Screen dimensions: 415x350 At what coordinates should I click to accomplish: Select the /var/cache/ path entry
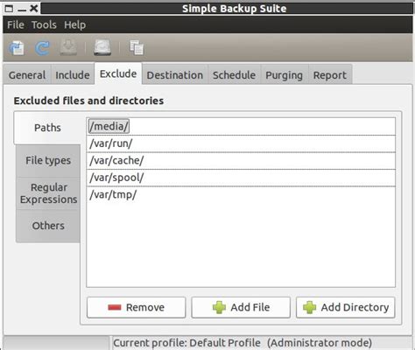coord(241,161)
